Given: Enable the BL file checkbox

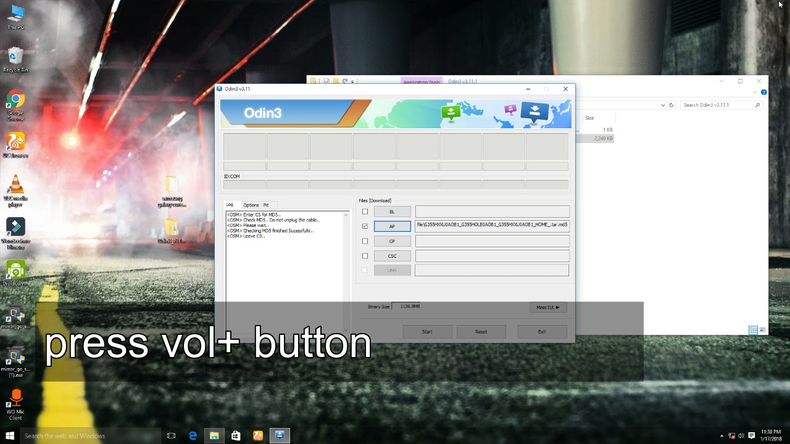Looking at the screenshot, I should 365,212.
